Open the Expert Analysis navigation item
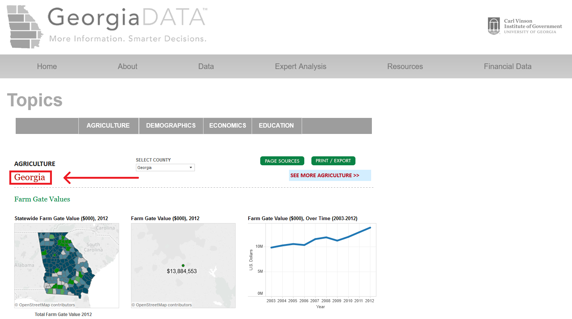Viewport: 572px width, 319px height. point(301,66)
